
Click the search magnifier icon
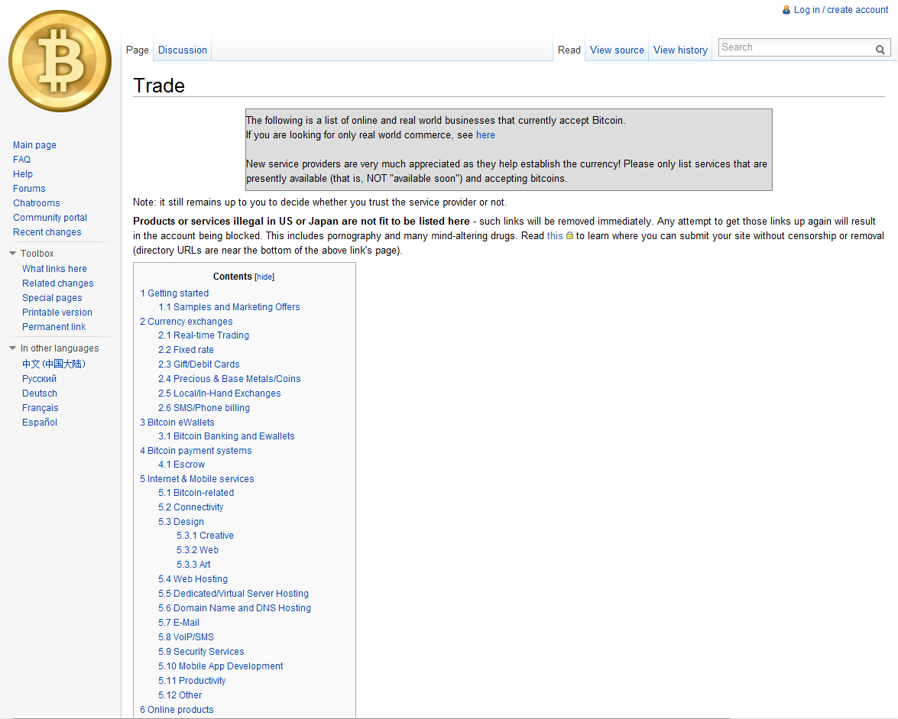click(x=880, y=50)
